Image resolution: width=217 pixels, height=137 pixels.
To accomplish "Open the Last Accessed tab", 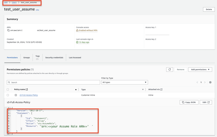I will point(75,58).
